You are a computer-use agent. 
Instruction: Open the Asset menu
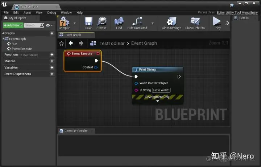[27, 12]
